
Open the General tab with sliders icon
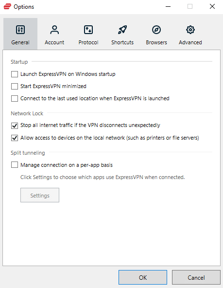[x=20, y=34]
